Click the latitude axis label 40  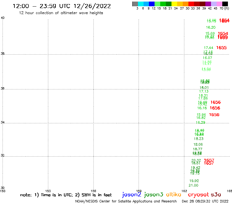(3, 18)
